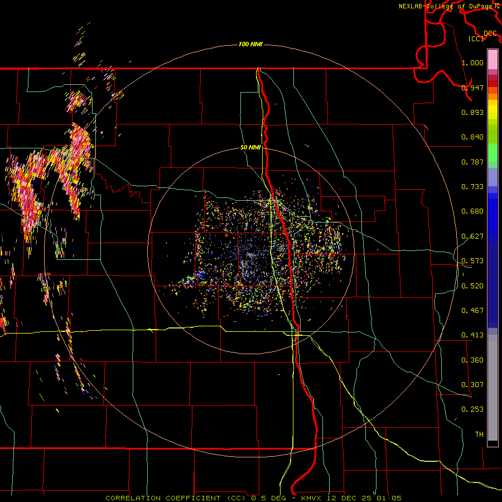Select the 0.787 scale value
Image resolution: width=502 pixels, height=502 pixels.
pos(472,162)
